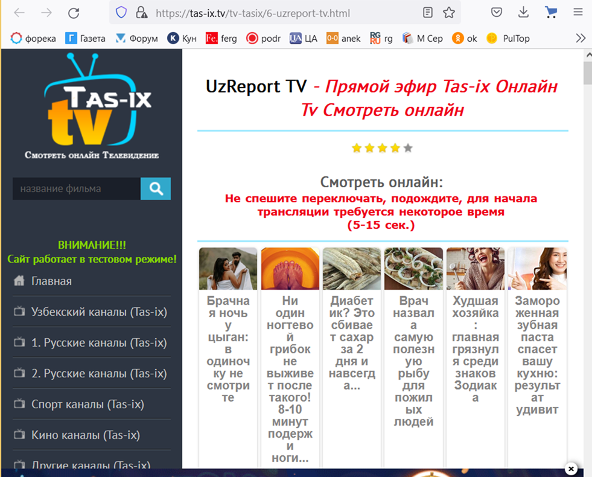Screen dimensions: 592x477
Task: Click the page URL address bar
Action: (x=272, y=13)
